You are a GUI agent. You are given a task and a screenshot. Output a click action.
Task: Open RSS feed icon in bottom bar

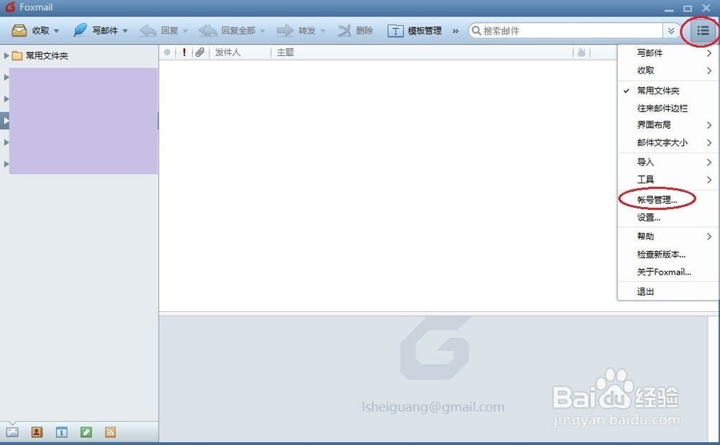(x=110, y=432)
